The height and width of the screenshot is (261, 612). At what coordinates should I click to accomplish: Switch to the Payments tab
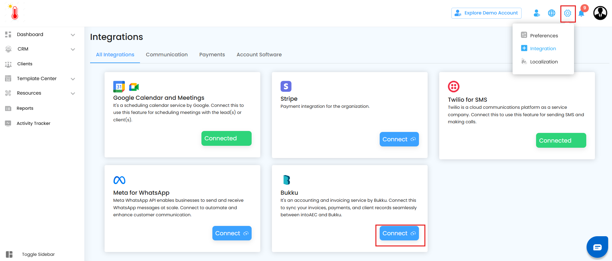[212, 55]
